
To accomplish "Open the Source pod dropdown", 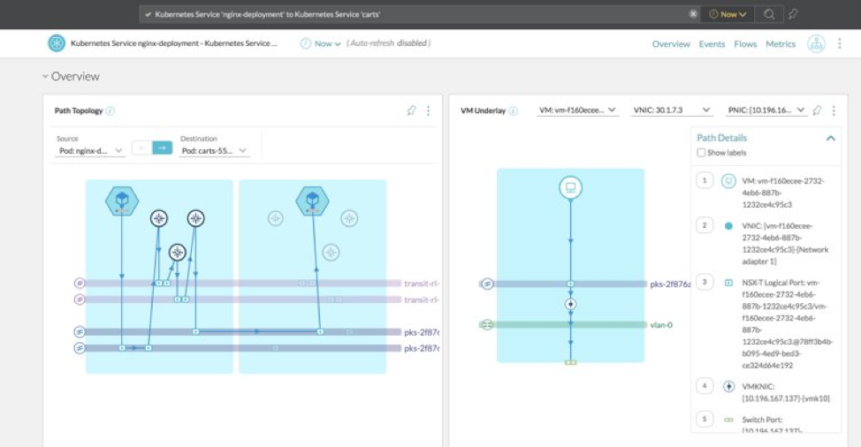I will coord(90,151).
